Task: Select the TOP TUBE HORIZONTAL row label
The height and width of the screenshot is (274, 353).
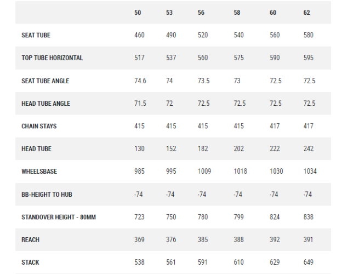Action: [x=52, y=58]
